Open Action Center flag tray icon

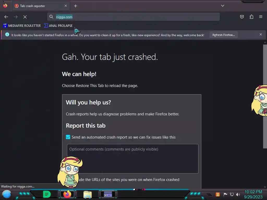pyautogui.click(x=225, y=194)
